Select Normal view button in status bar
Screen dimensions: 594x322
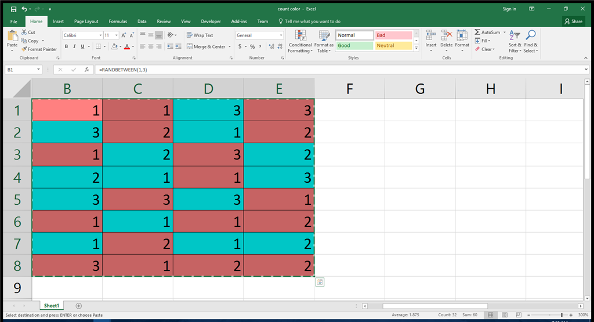[x=491, y=315]
